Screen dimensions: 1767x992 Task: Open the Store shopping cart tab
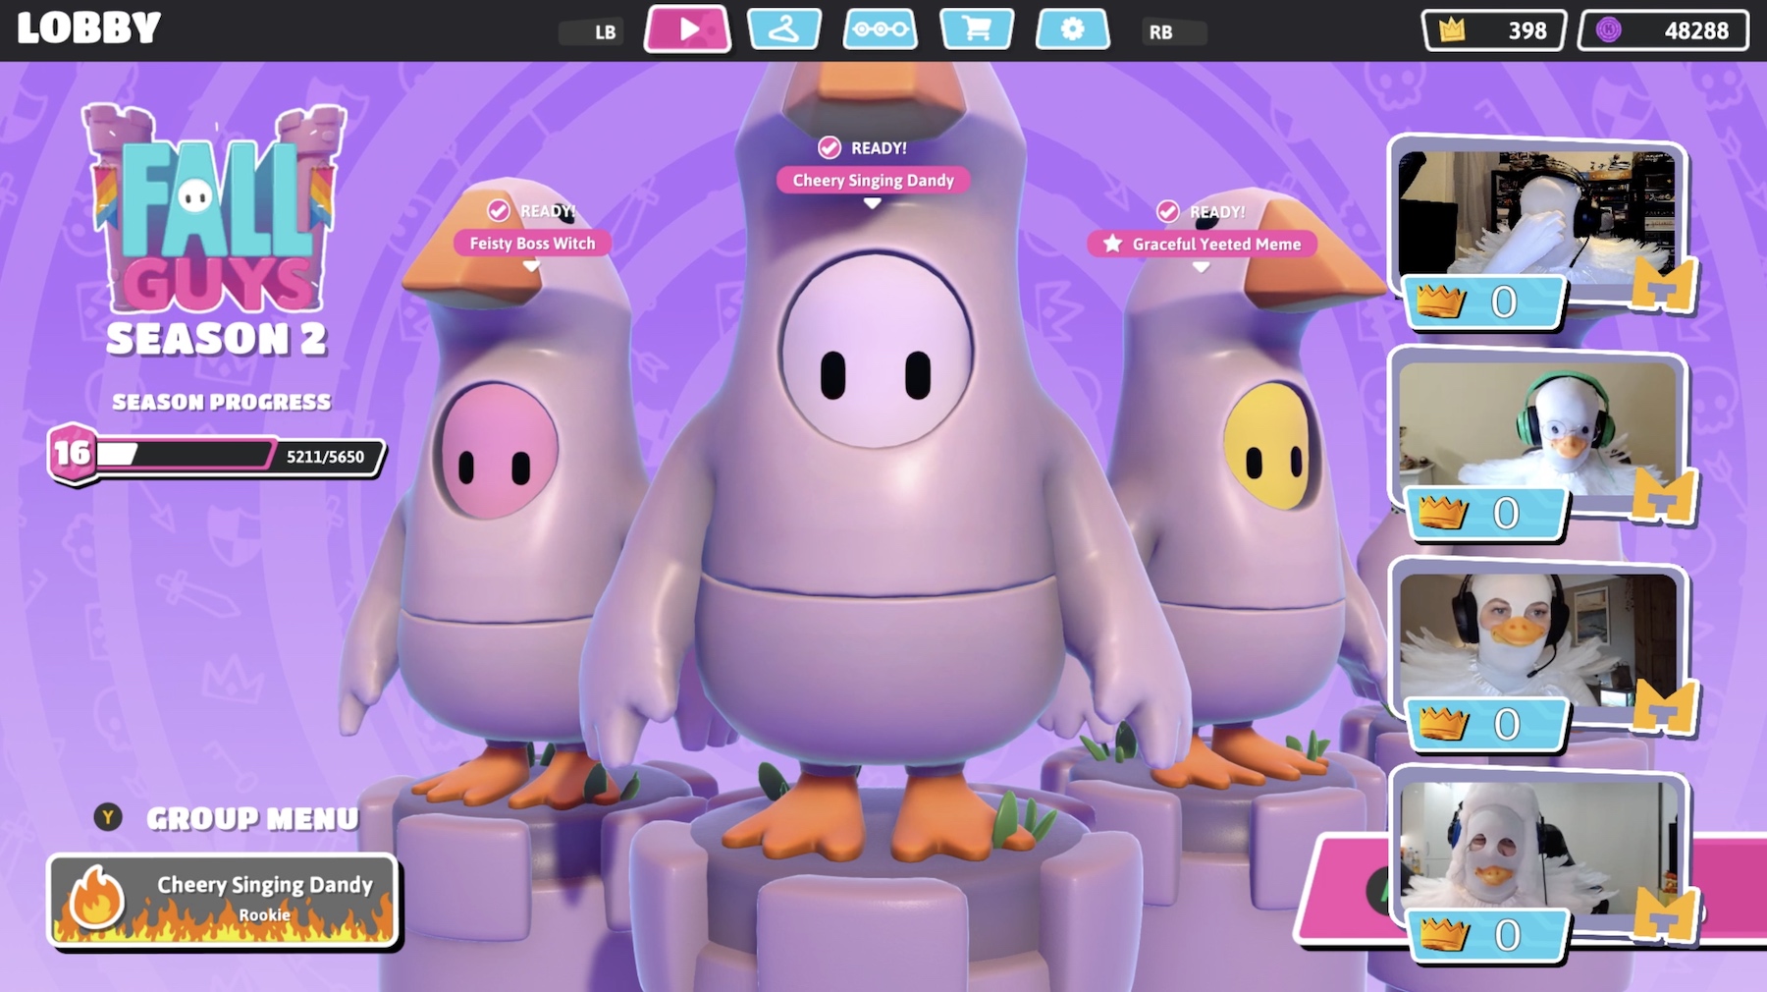[976, 29]
